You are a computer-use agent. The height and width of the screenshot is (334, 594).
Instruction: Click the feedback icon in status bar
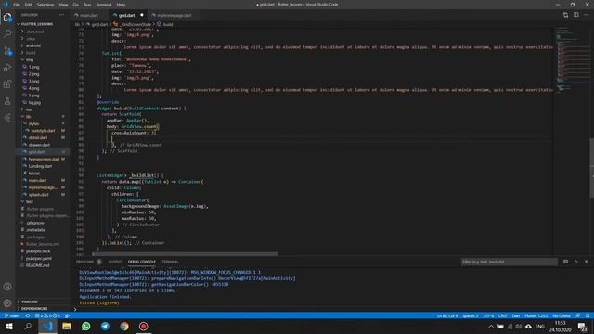[x=578, y=315]
